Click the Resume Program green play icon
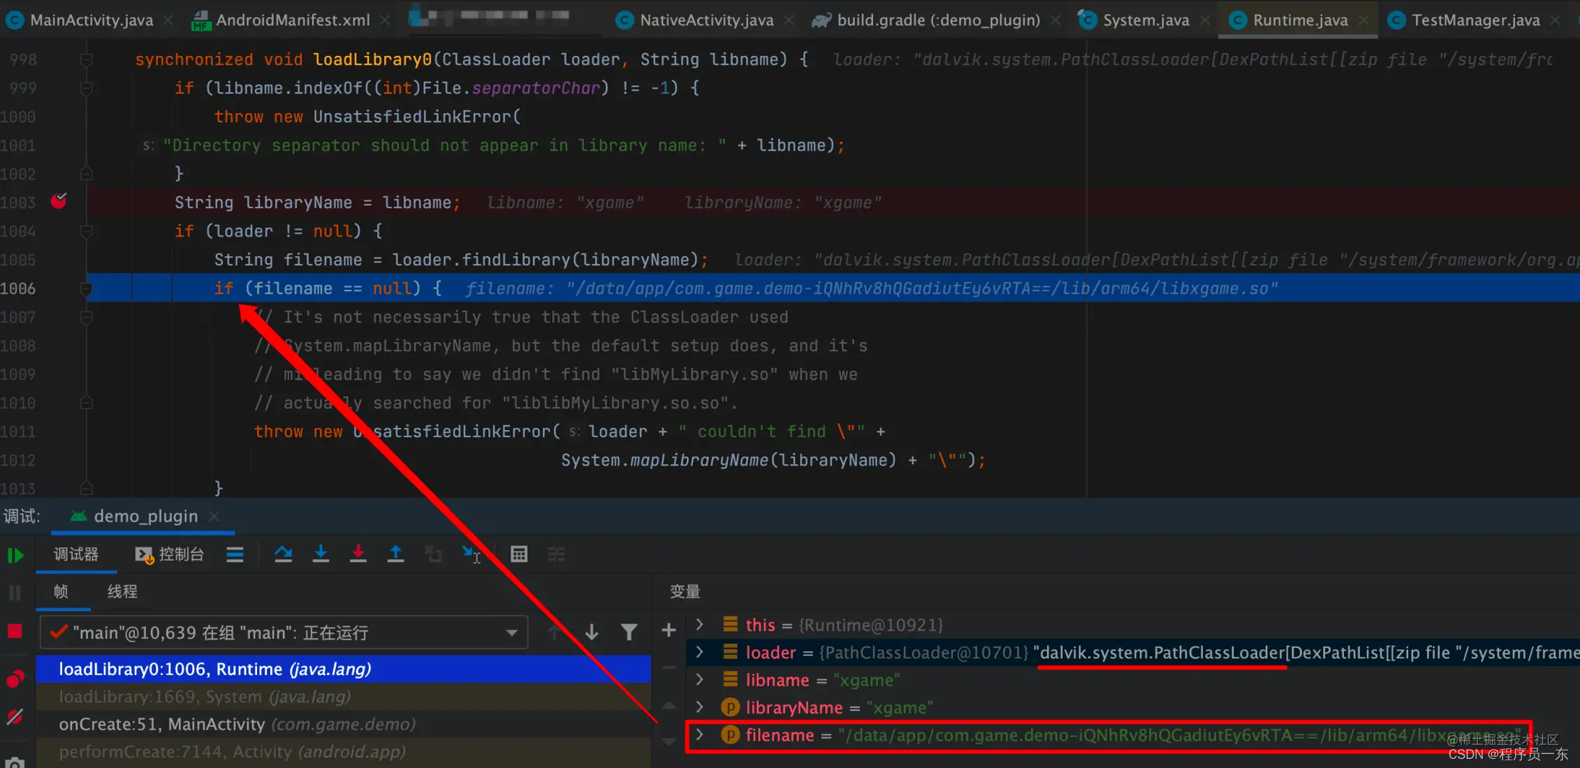This screenshot has width=1580, height=768. click(15, 555)
